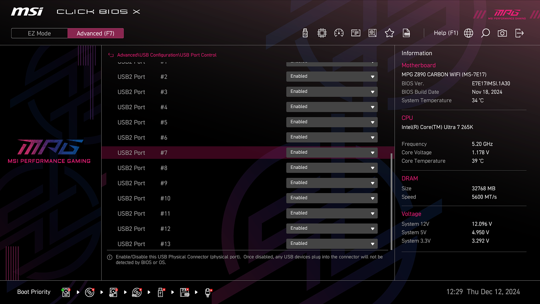This screenshot has width=540, height=304.
Task: Select the USB2 Port #2 label
Action: tap(142, 77)
